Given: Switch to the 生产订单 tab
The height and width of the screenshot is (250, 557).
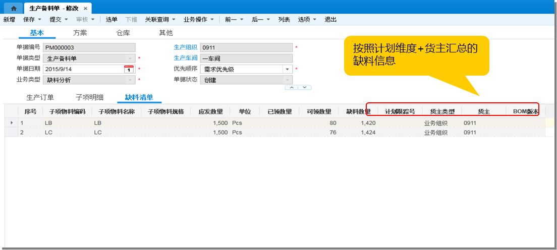Looking at the screenshot, I should tap(40, 97).
